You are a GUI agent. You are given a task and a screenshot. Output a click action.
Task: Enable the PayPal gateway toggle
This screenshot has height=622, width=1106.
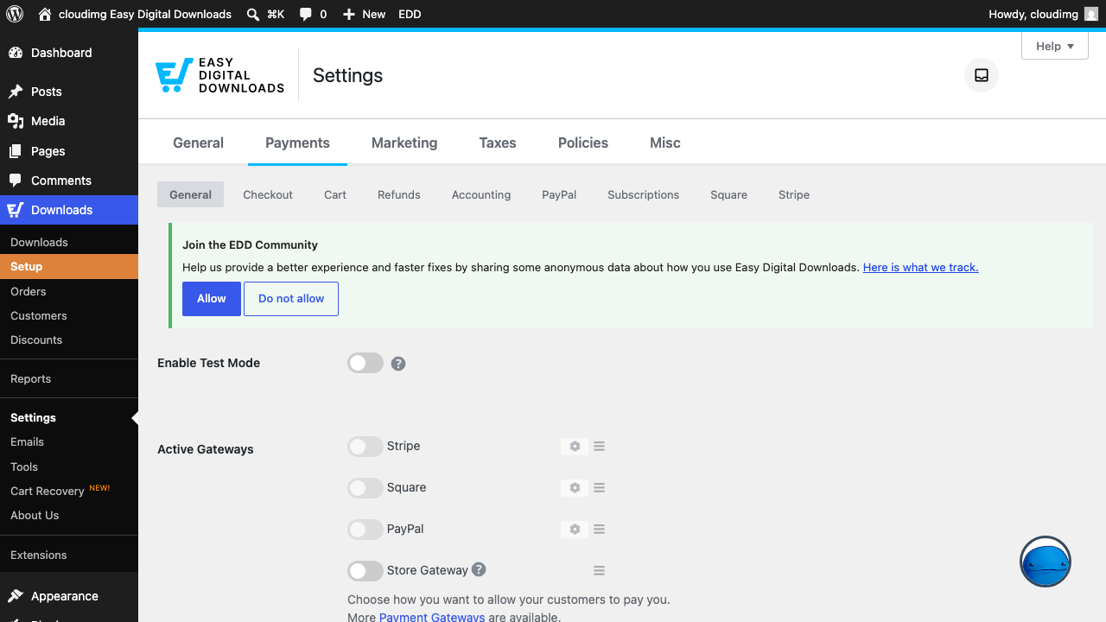(365, 530)
